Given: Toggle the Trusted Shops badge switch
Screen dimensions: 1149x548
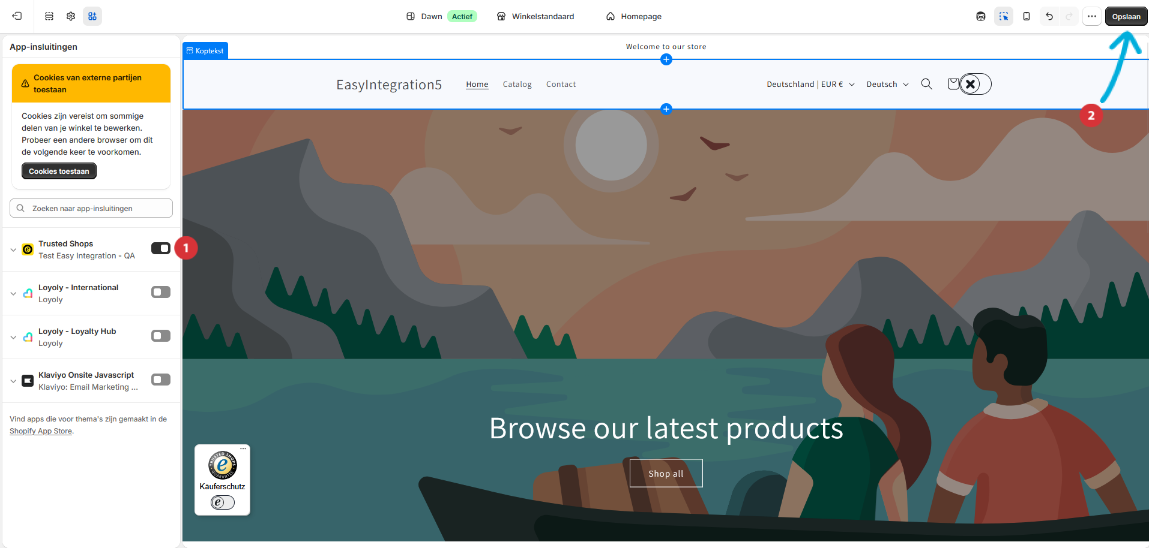Looking at the screenshot, I should click(223, 502).
